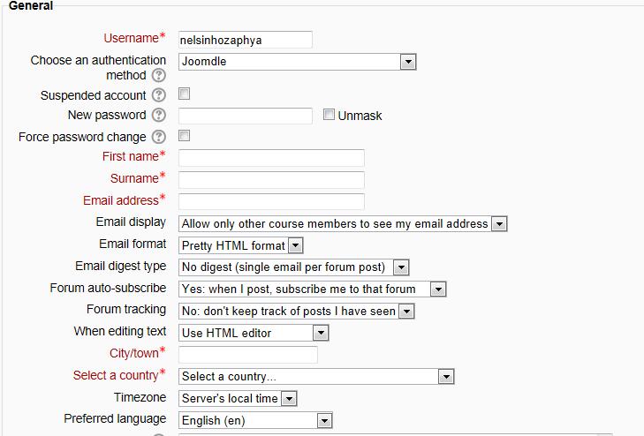Screen dimensions: 644x436
Task: Check the Force password change box
Action: [185, 136]
